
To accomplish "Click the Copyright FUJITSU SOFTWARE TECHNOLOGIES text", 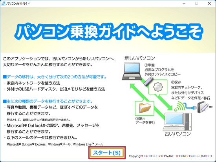I will [170, 156].
